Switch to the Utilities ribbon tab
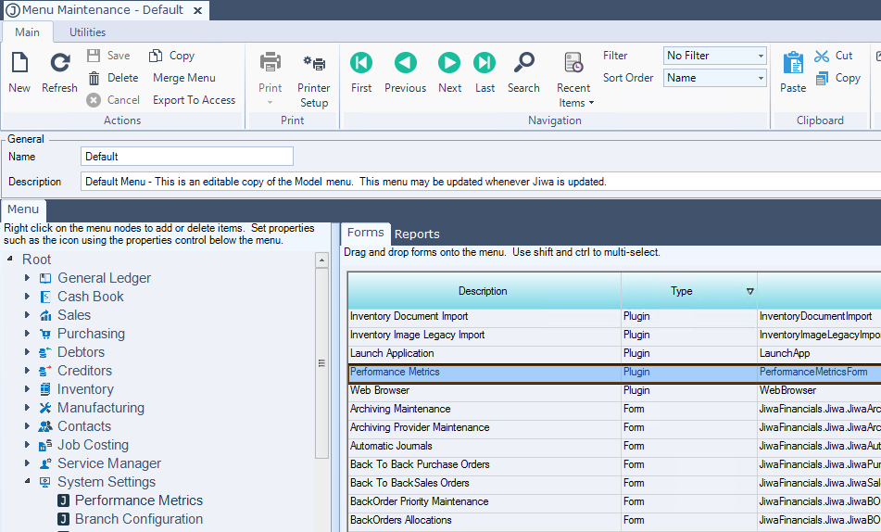Screen dimensions: 881x532 [88, 32]
